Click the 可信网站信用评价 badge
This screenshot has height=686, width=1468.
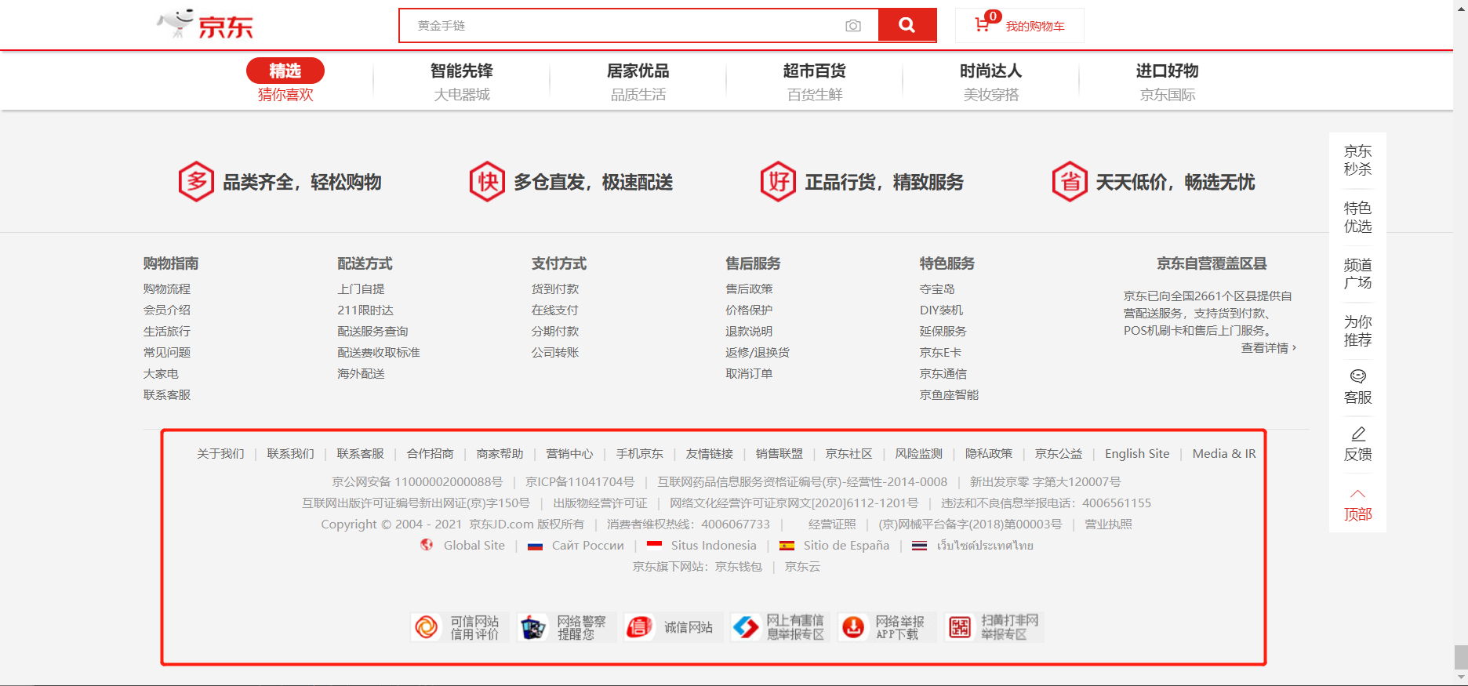pos(460,627)
